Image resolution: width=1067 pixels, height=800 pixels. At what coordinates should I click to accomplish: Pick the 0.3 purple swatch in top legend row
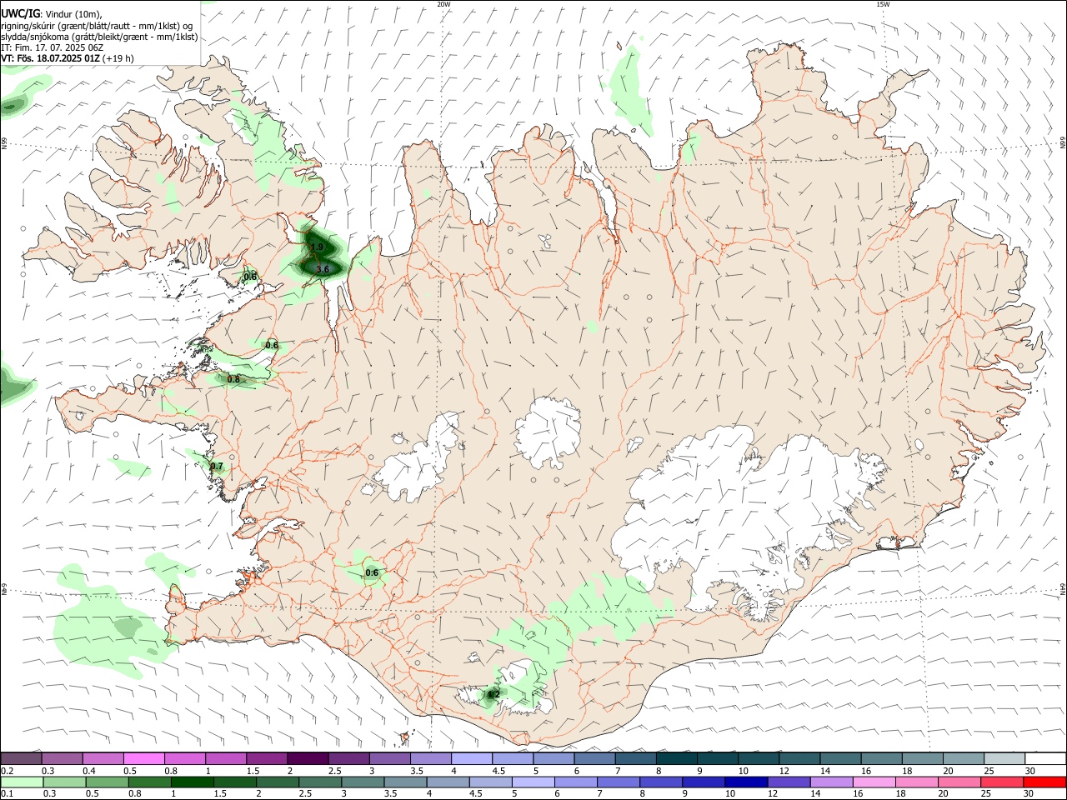(62, 758)
